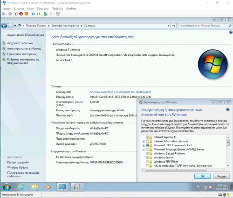Click the orange Save state toolbar icon

(x=27, y=14)
